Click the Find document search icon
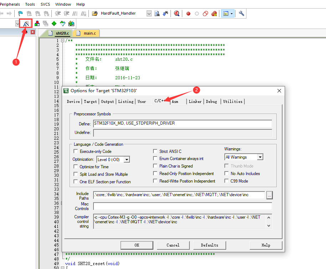Screen dimensions: 326x269 click(157, 14)
